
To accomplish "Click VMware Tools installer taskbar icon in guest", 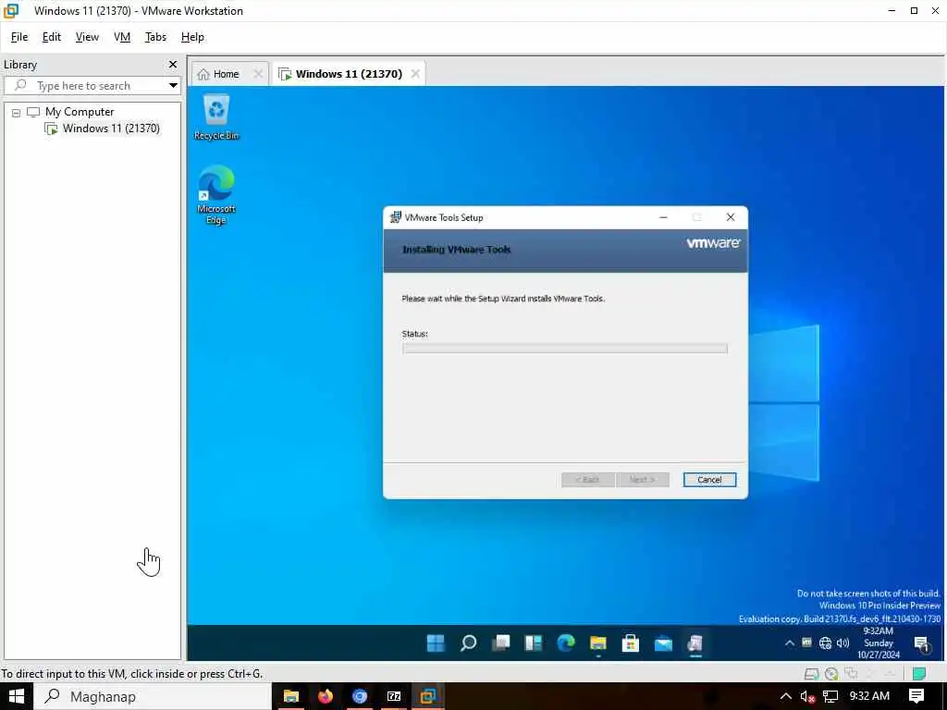I will (695, 643).
